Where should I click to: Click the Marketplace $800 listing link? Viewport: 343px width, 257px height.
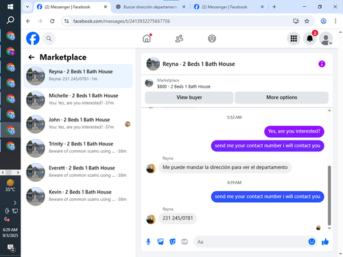coord(184,84)
